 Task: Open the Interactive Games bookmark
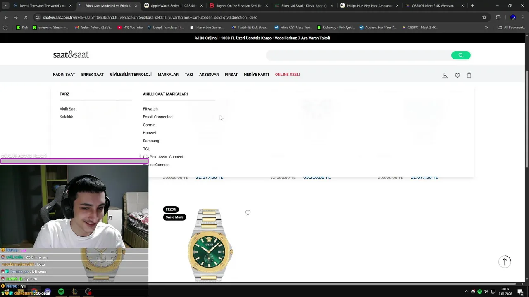pos(207,28)
